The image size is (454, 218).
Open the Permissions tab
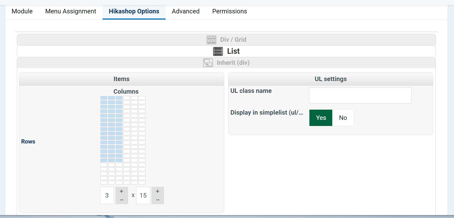point(229,11)
